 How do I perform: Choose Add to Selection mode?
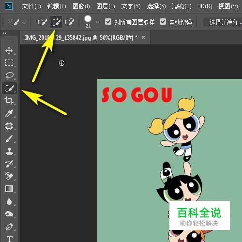(56, 22)
